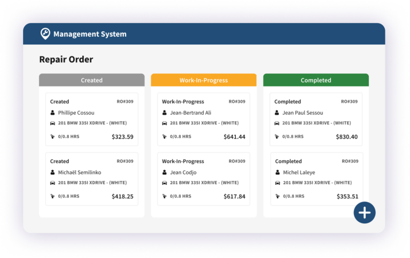This screenshot has width=410, height=258.
Task: Click RO#309 on Jean Codjo card
Action: 237,161
